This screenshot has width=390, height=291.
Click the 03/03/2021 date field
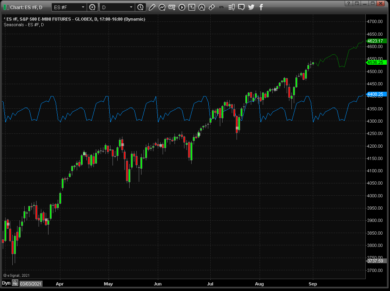(x=31, y=283)
